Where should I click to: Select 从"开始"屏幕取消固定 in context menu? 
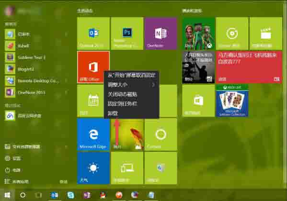tap(131, 75)
